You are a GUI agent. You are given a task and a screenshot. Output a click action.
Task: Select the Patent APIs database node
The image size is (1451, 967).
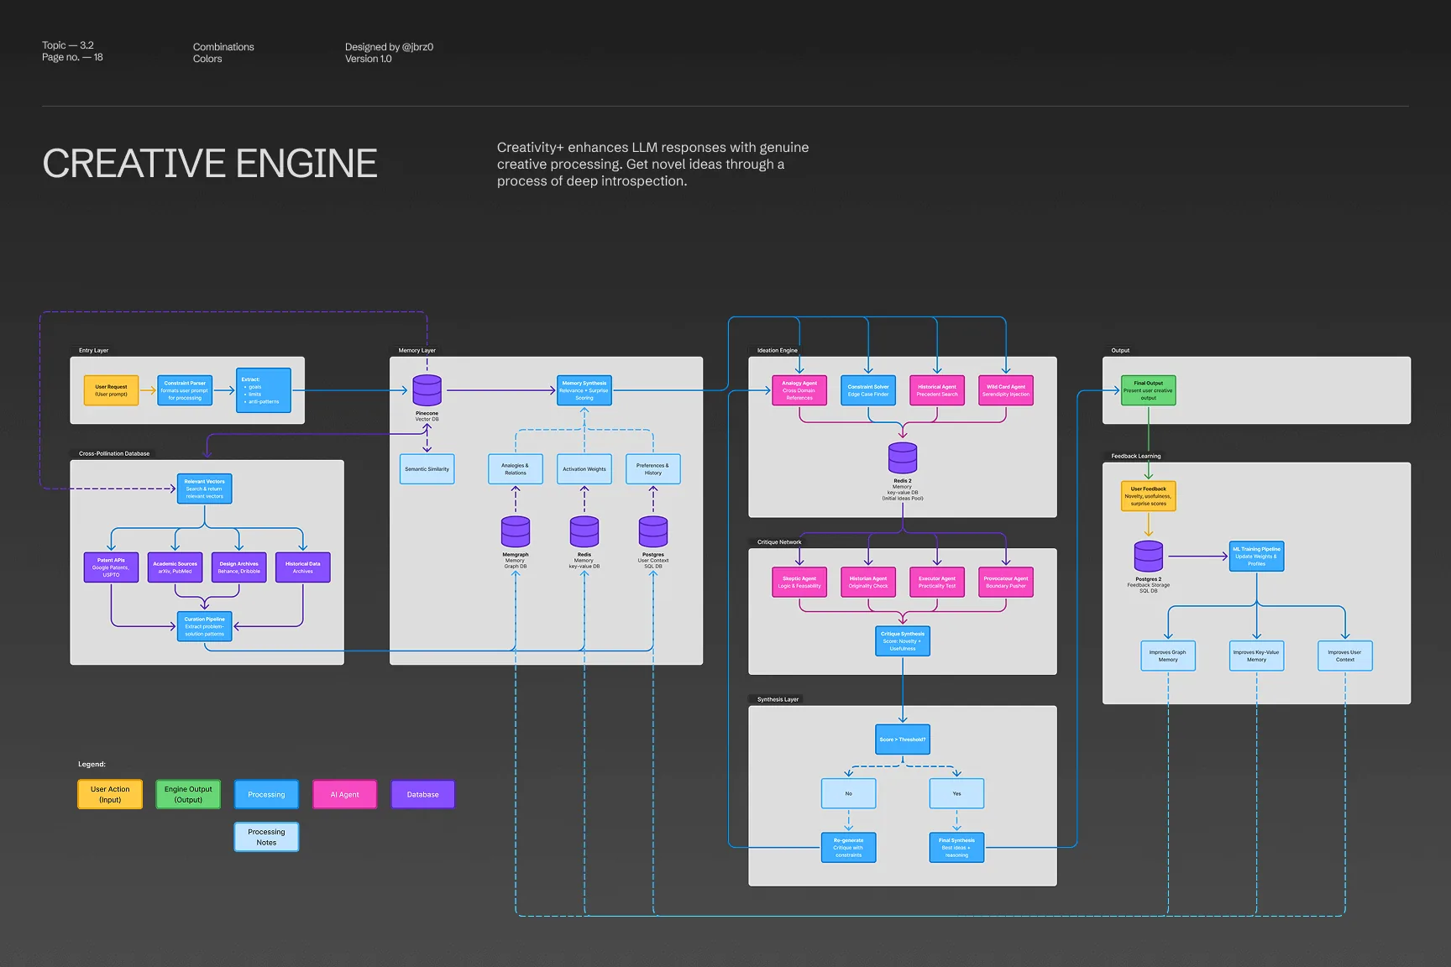coord(111,567)
